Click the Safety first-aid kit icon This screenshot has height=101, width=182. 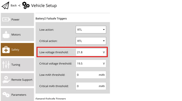pos(6,50)
